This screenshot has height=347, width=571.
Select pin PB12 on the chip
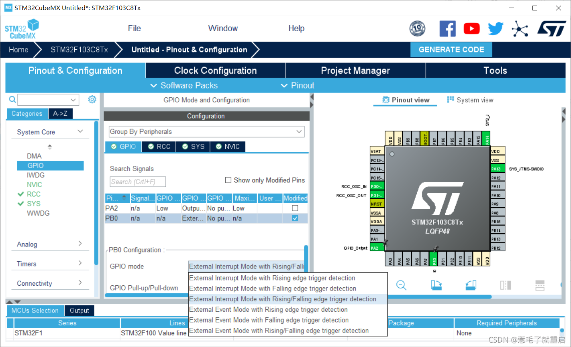point(498,248)
